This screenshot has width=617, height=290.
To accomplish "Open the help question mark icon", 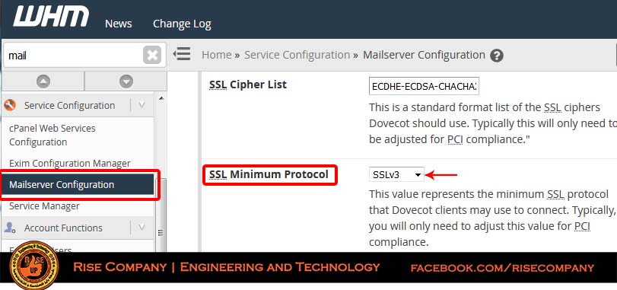I will point(497,56).
